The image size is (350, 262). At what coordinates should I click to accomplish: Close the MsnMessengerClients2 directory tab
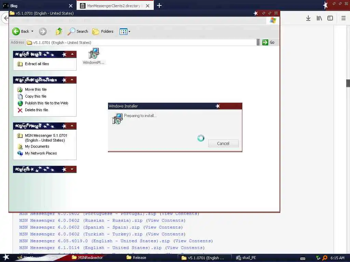(148, 6)
